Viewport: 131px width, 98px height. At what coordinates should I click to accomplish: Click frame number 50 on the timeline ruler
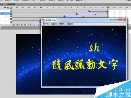click(23, 8)
